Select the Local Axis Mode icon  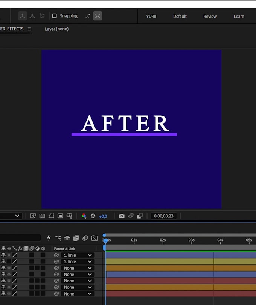click(x=23, y=16)
